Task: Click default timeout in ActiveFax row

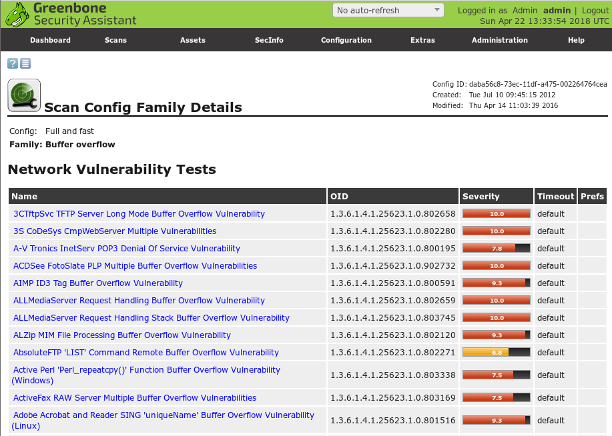Action: point(551,398)
